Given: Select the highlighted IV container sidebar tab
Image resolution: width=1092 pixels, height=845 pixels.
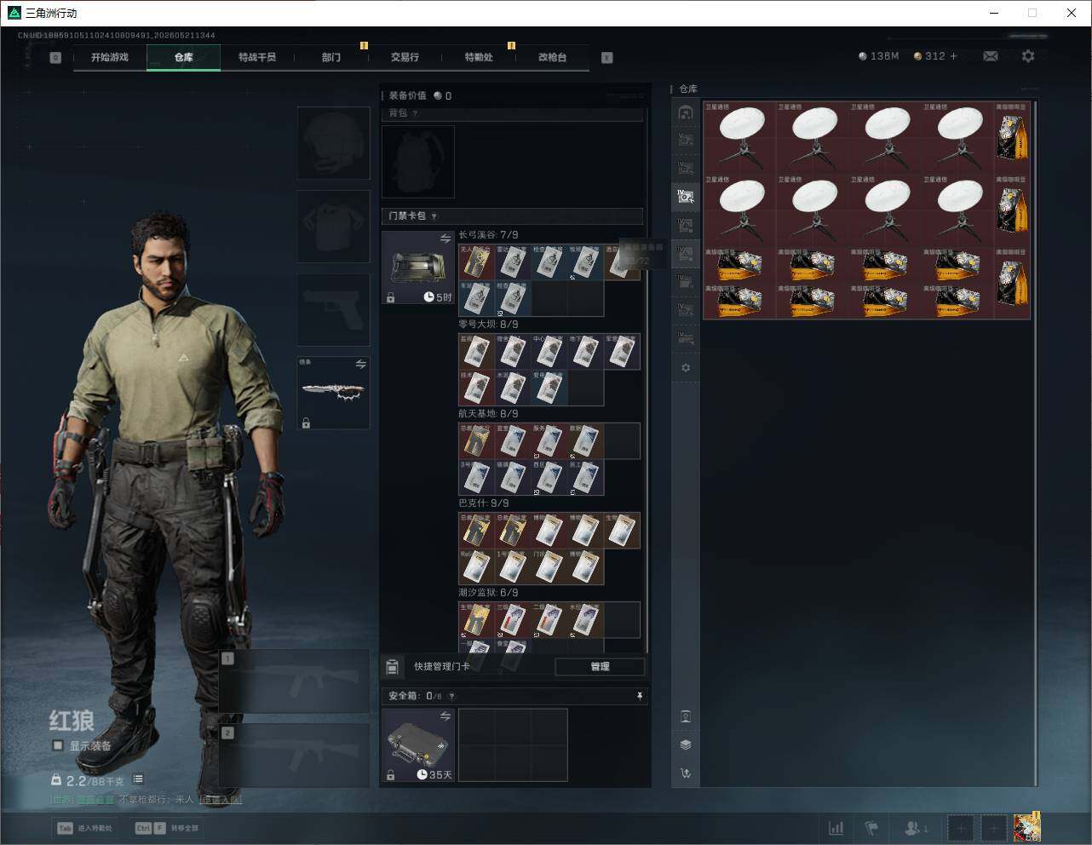Looking at the screenshot, I should tap(686, 197).
